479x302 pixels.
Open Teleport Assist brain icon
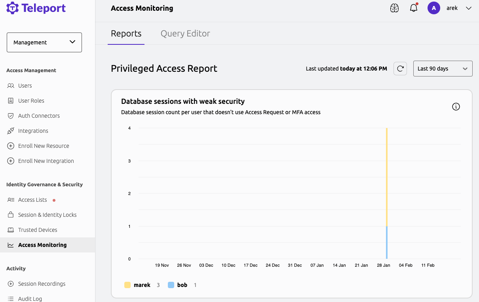pyautogui.click(x=394, y=8)
